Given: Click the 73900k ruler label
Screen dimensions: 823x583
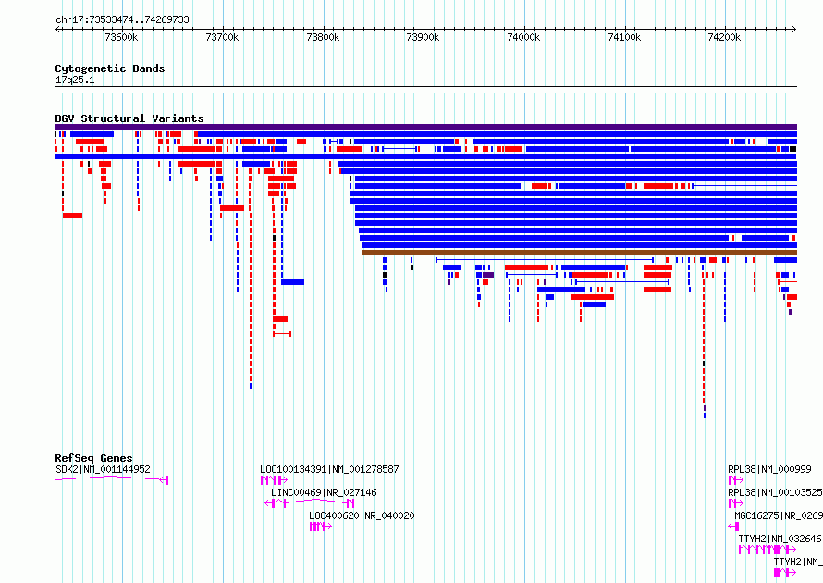Looking at the screenshot, I should point(423,37).
